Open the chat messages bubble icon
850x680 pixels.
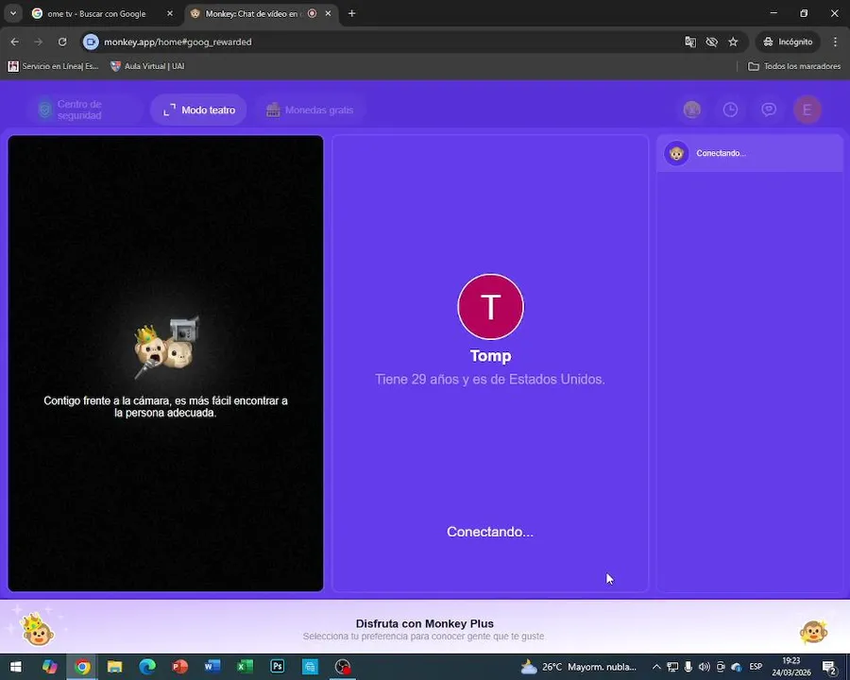(x=769, y=110)
